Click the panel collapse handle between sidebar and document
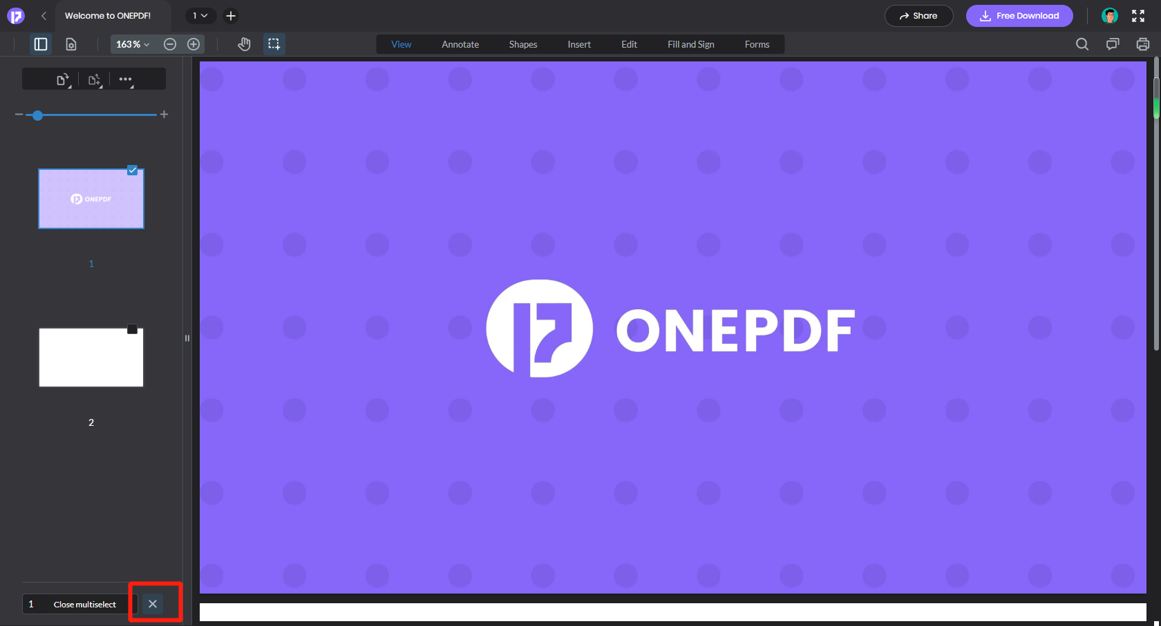This screenshot has height=626, width=1161. click(x=187, y=338)
